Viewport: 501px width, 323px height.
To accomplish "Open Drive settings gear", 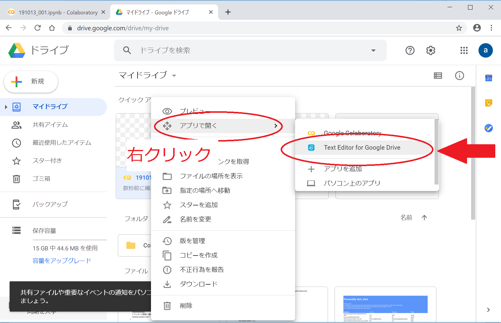I will tap(430, 50).
